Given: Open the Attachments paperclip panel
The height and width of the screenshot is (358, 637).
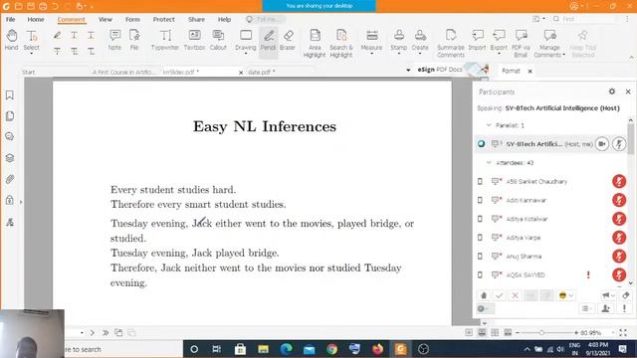Looking at the screenshot, I should [10, 179].
